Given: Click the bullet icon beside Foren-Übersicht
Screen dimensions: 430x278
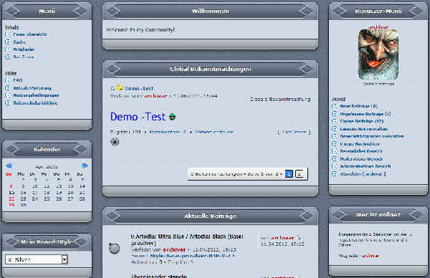Looking at the screenshot, I should [8, 34].
